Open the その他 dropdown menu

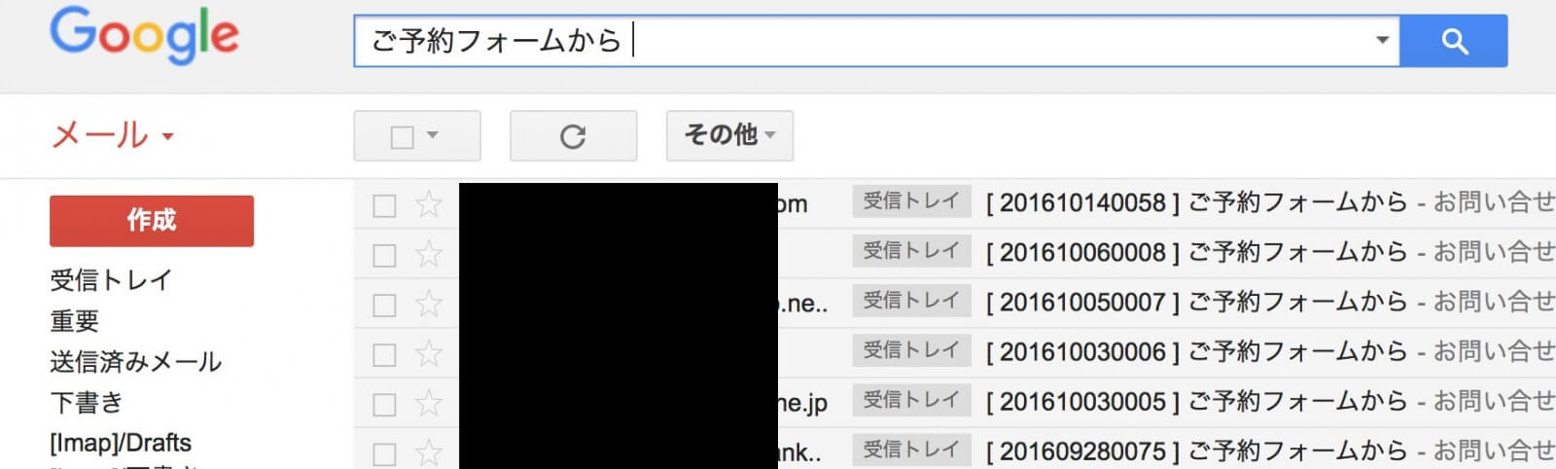click(729, 135)
